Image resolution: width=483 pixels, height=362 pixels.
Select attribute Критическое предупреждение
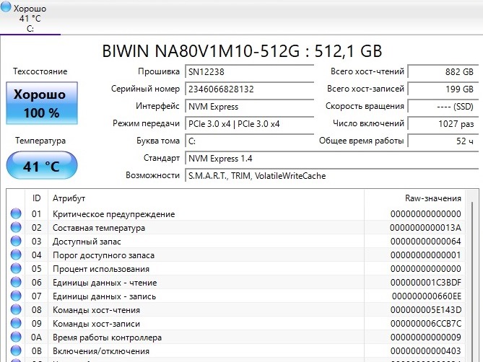coord(113,214)
